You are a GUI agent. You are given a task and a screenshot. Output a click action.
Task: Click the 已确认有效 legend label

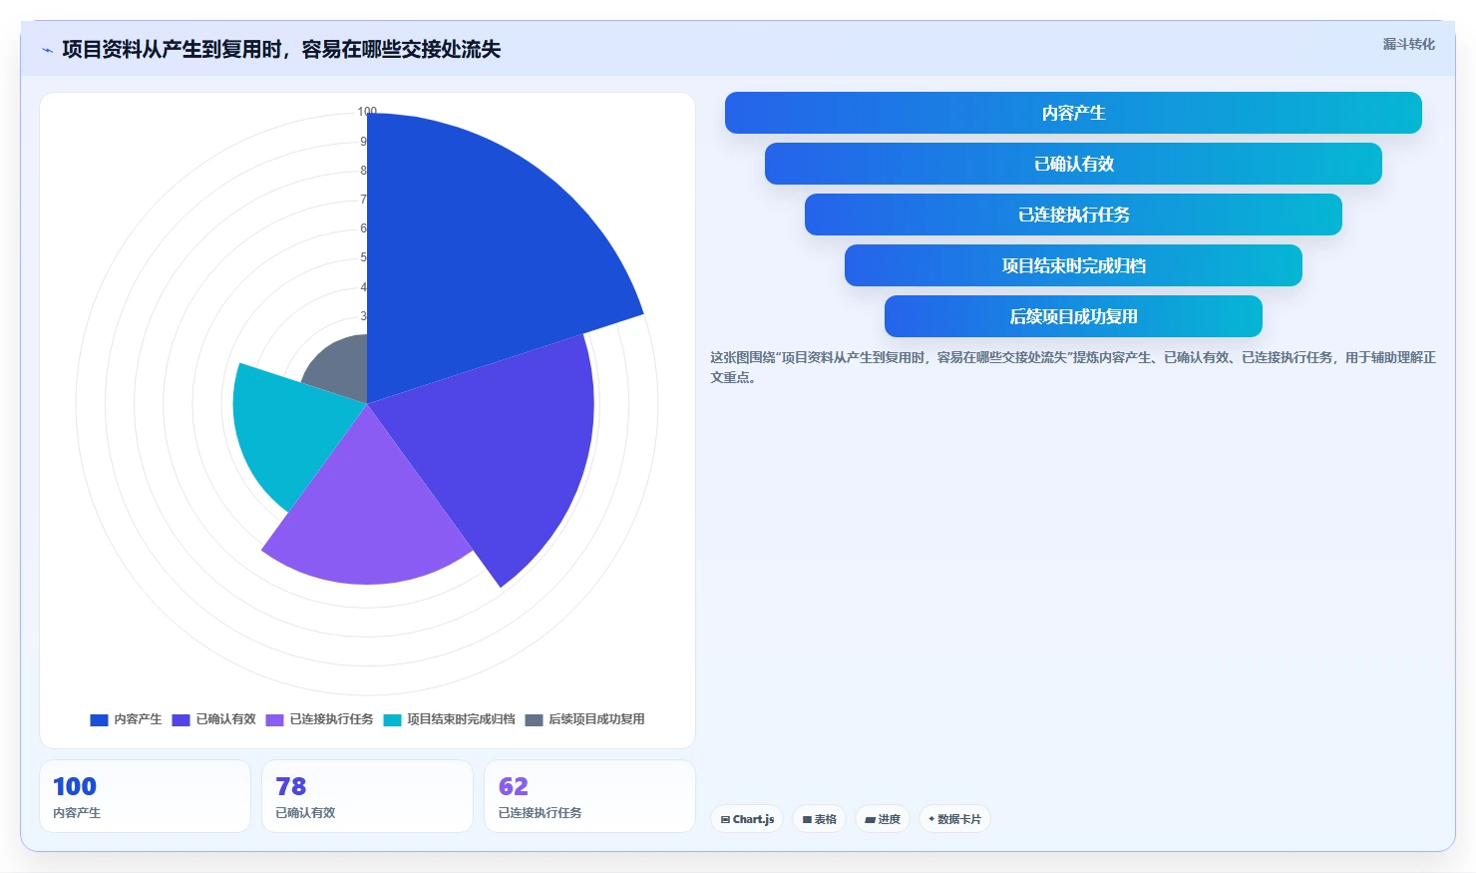(x=225, y=719)
